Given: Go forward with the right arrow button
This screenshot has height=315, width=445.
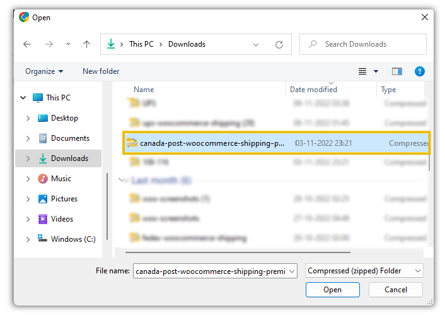Looking at the screenshot, I should click(49, 44).
